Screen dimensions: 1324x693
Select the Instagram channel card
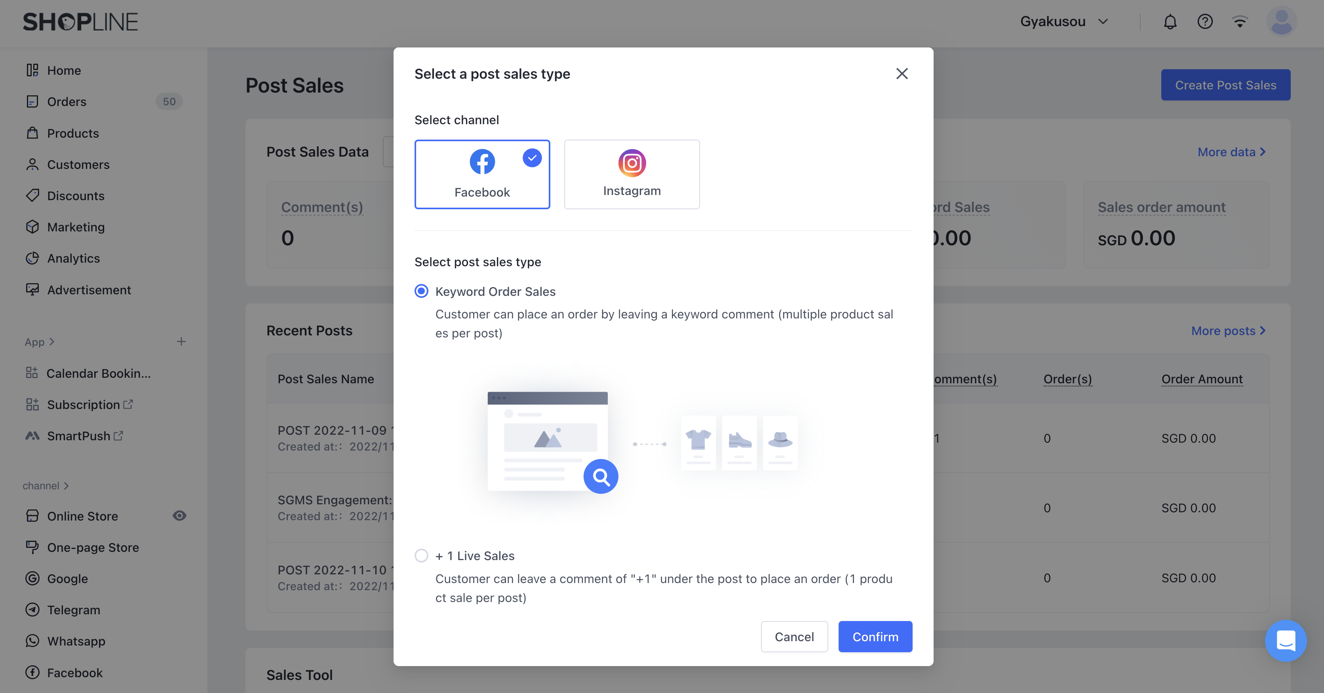(631, 174)
